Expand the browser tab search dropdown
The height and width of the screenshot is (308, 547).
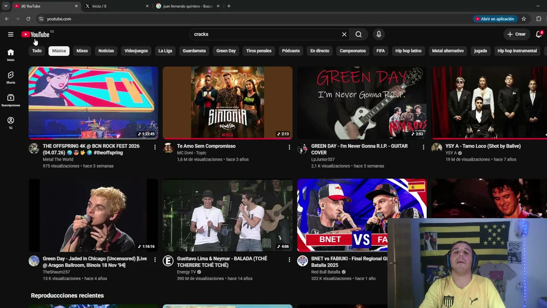tap(6, 6)
